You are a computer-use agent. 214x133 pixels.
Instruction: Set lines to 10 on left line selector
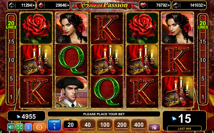(11, 60)
